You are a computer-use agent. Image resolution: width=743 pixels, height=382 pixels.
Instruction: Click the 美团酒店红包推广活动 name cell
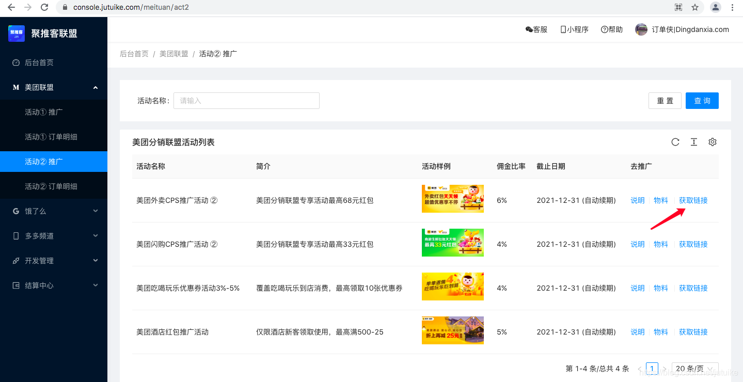(172, 332)
